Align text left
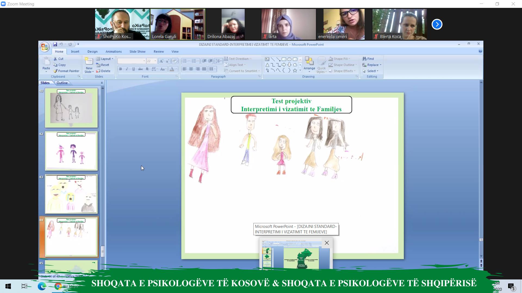Image resolution: width=522 pixels, height=293 pixels. (185, 69)
